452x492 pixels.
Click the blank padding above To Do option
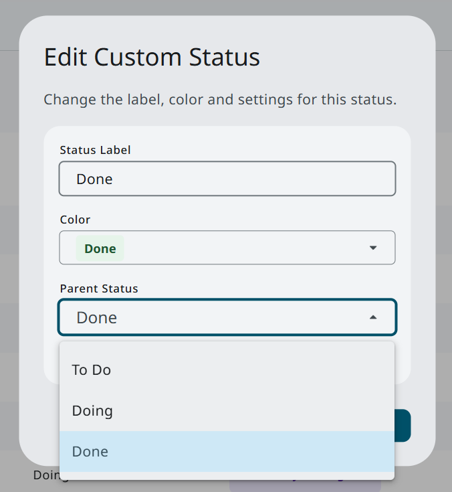click(x=227, y=347)
